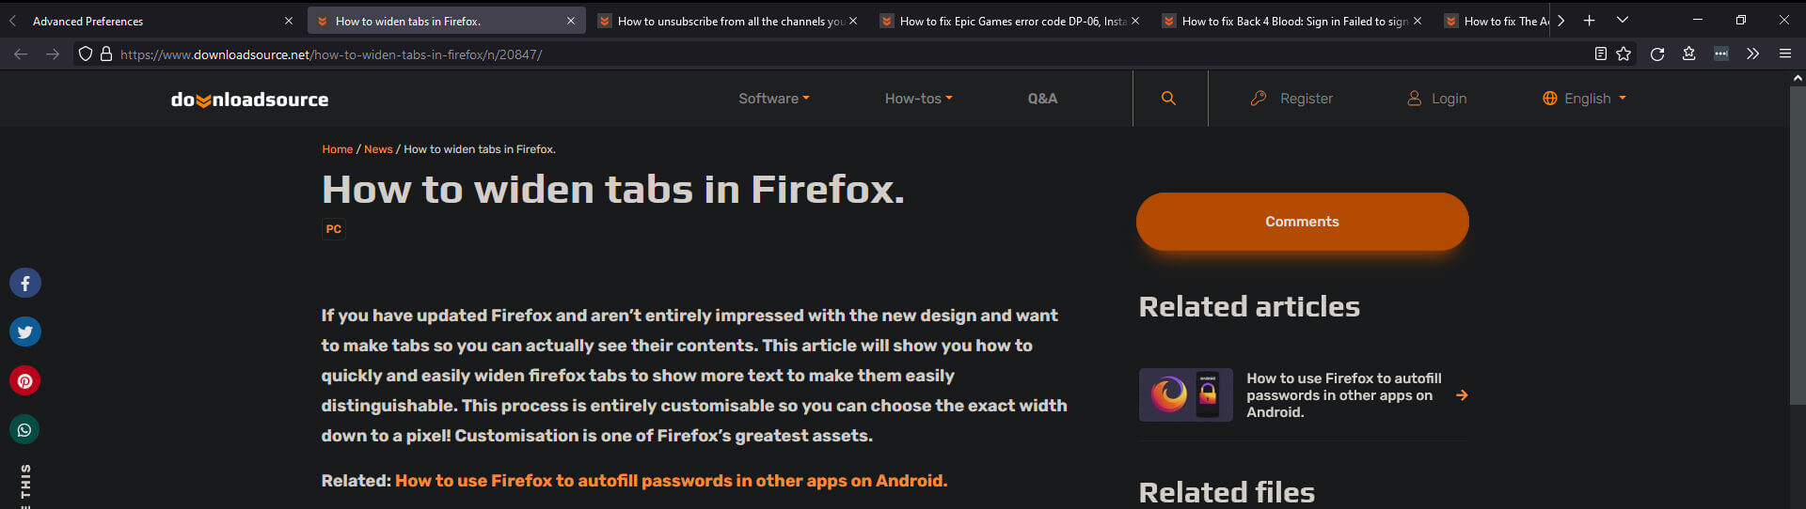Click the PC tag badge

334,229
